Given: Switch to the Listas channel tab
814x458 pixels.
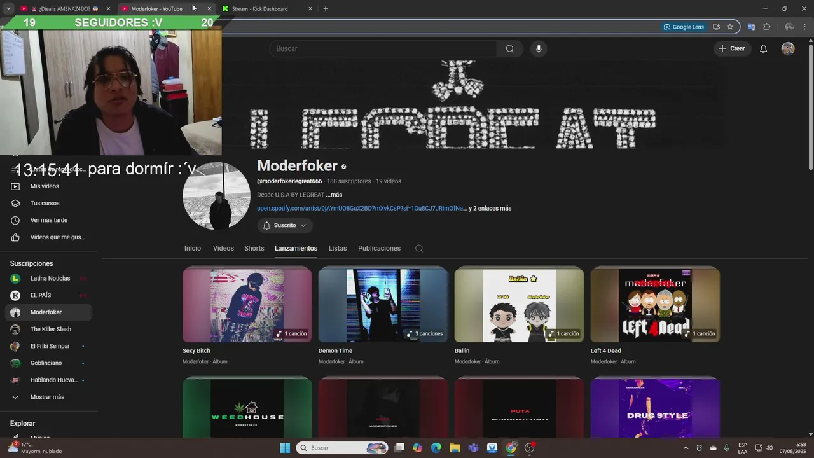Looking at the screenshot, I should click(x=338, y=248).
